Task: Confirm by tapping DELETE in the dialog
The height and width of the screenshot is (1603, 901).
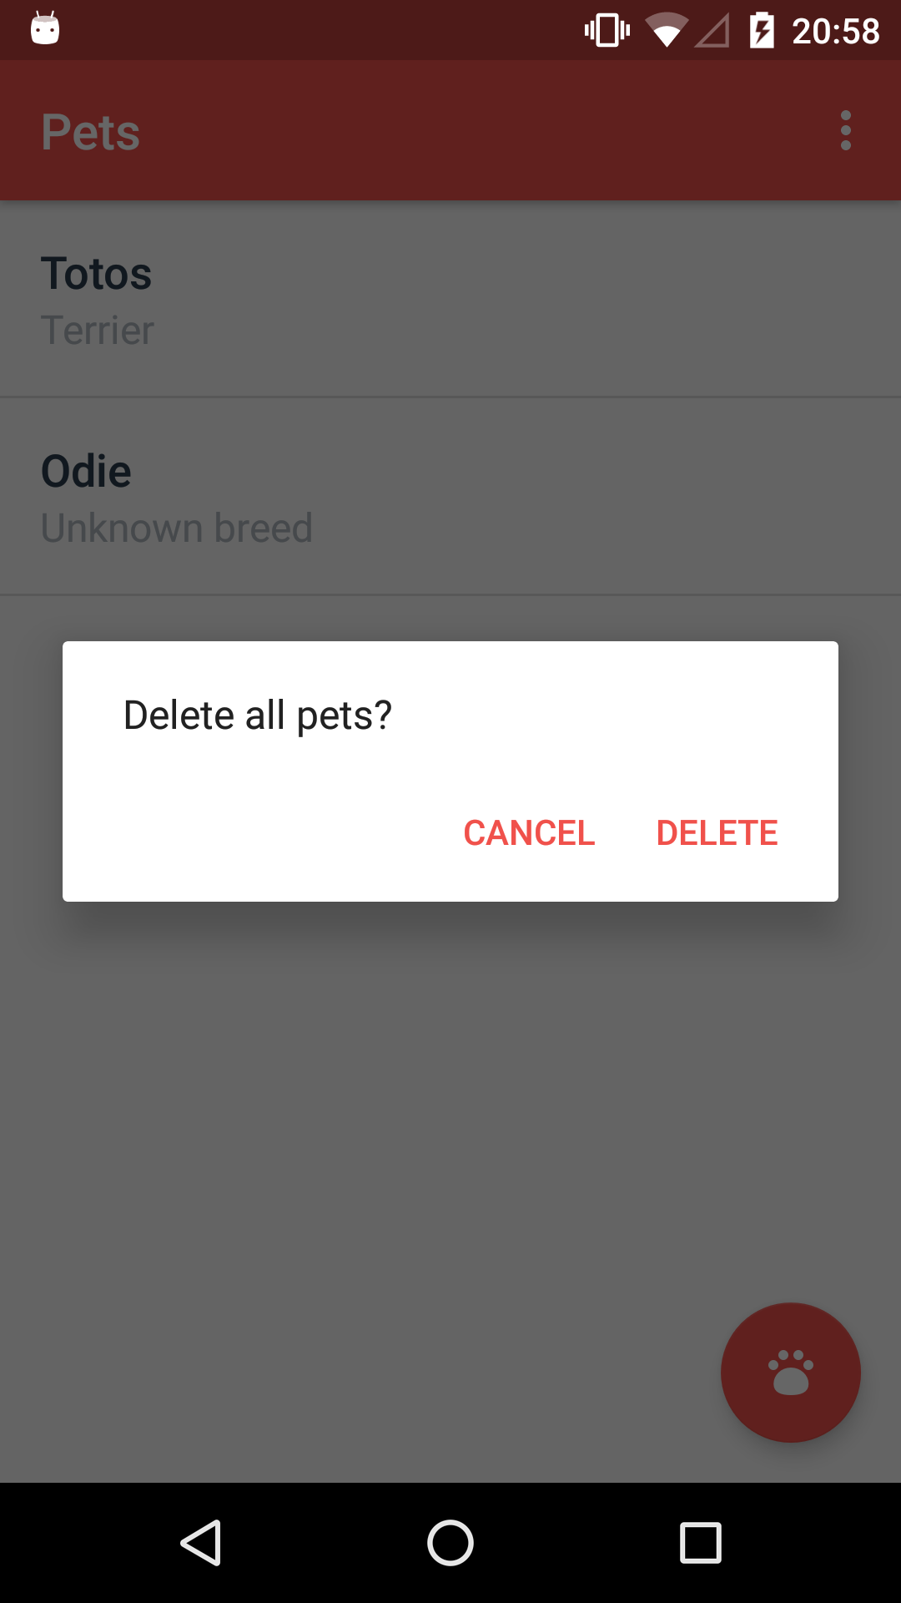Action: click(x=717, y=832)
